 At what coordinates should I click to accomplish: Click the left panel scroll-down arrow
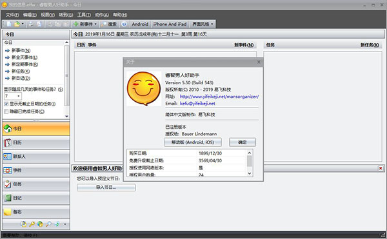click(66, 117)
